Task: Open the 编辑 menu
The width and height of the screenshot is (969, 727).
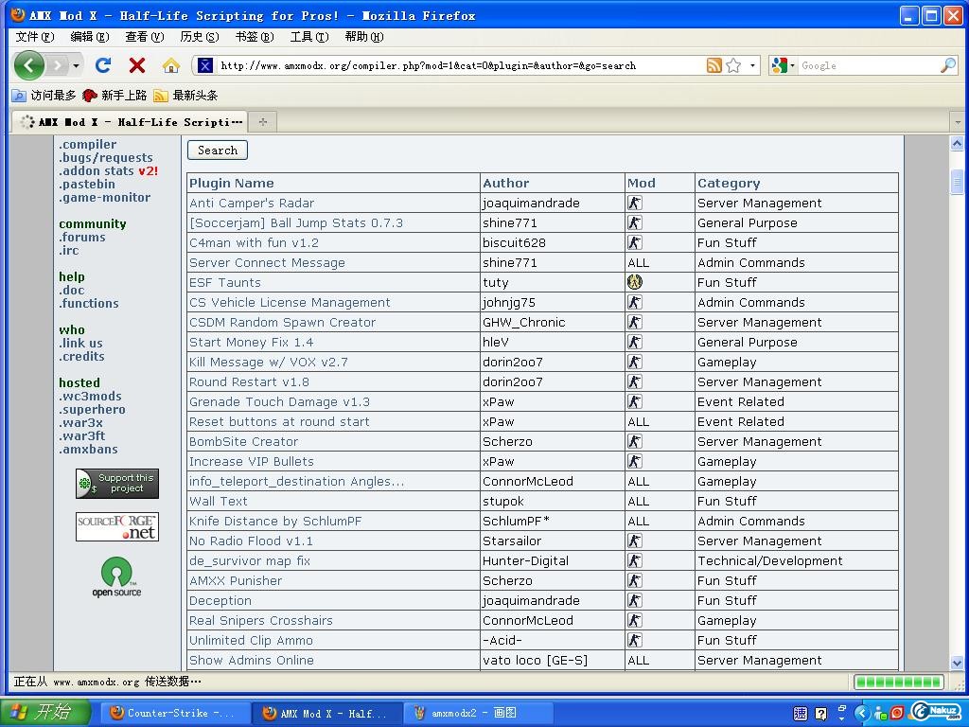Action: click(x=90, y=37)
